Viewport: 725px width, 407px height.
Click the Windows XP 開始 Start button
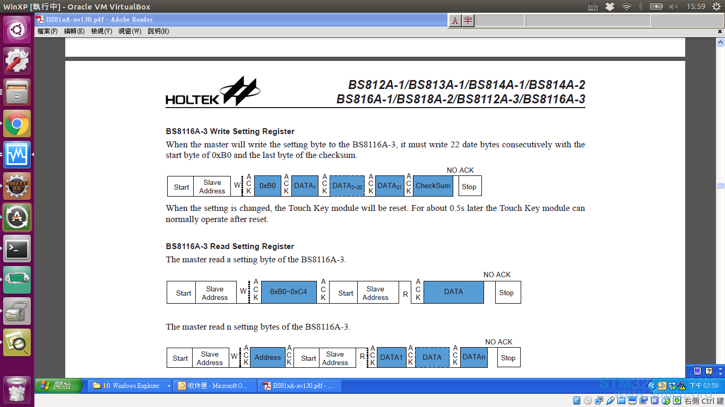(x=59, y=386)
